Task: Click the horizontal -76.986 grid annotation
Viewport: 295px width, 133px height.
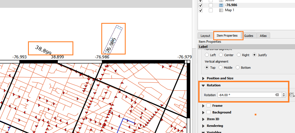Action: tap(102, 57)
